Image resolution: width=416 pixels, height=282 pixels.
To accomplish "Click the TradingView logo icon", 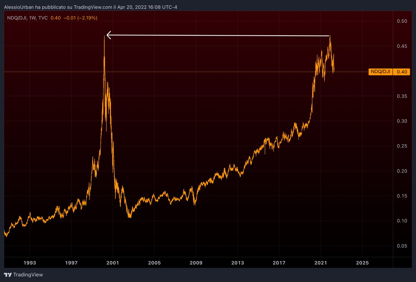I will coord(8,275).
